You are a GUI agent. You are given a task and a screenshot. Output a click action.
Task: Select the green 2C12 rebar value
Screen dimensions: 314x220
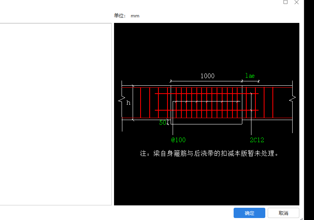click(x=257, y=140)
